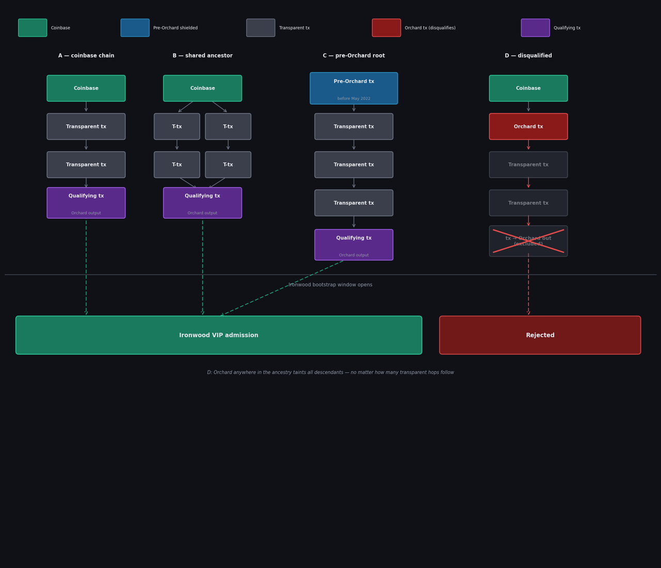Select the upper-left T-tx node in chain B

(177, 127)
